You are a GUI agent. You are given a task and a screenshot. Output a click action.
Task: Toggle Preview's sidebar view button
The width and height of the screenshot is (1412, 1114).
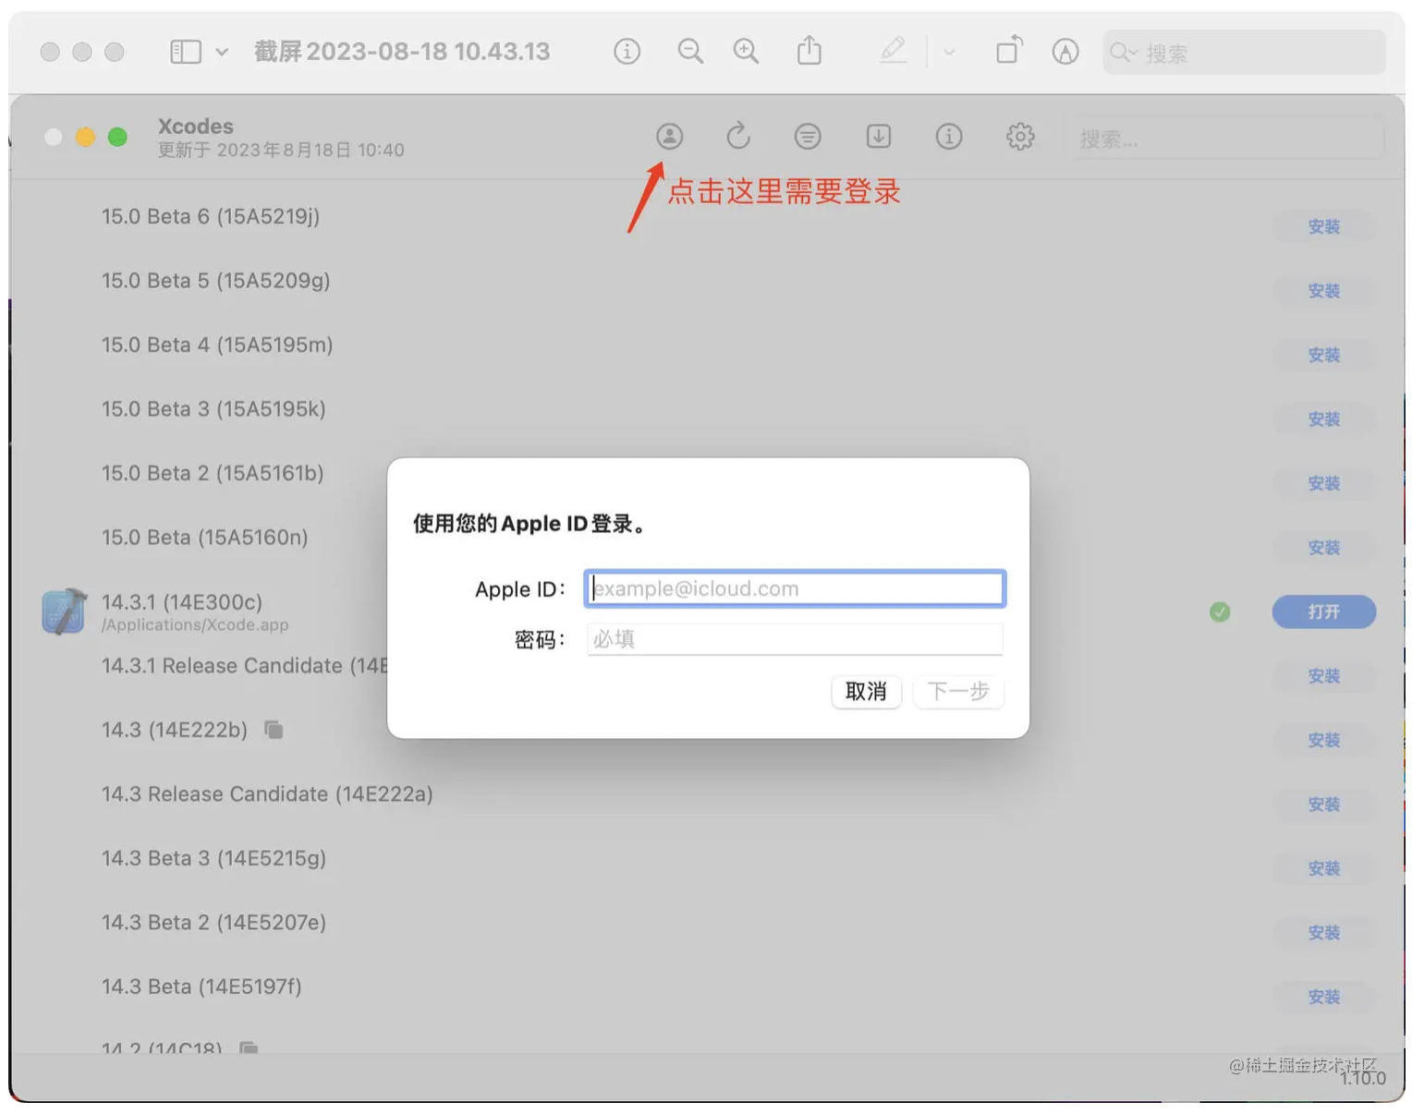pyautogui.click(x=186, y=52)
